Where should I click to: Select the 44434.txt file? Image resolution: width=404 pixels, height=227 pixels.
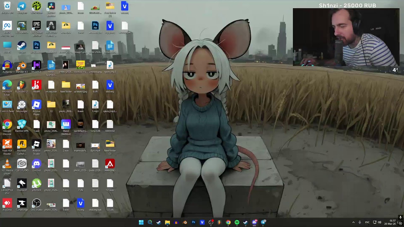(110, 126)
